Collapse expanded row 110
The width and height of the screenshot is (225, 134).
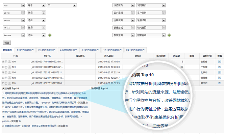coord(3,83)
